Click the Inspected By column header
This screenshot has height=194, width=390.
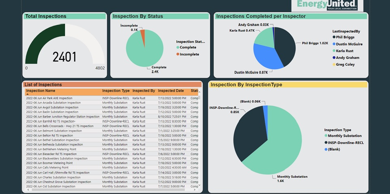144,91
